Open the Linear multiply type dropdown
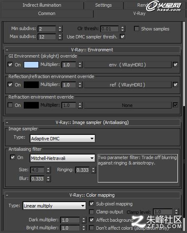187x233 pixels. coord(54,206)
